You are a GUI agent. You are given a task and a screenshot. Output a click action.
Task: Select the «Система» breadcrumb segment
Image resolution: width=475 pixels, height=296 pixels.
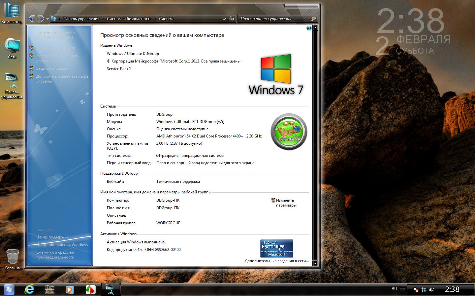pos(167,19)
